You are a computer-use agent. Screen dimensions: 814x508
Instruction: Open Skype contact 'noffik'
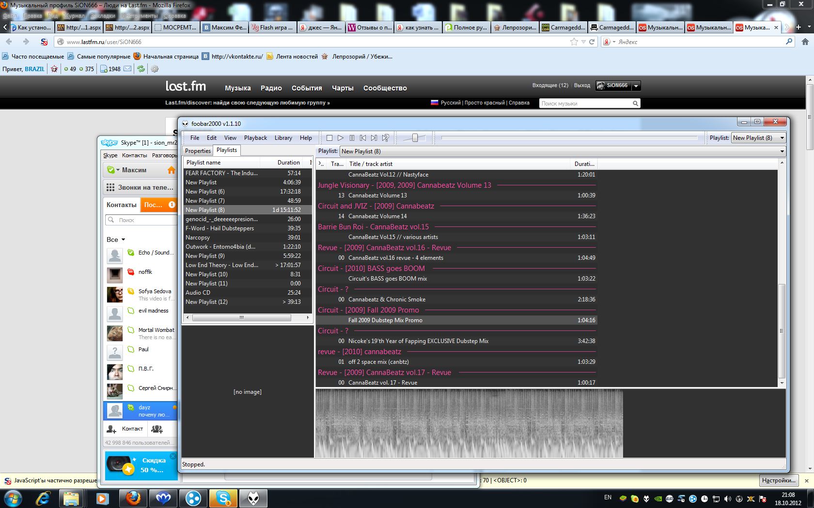(x=141, y=275)
